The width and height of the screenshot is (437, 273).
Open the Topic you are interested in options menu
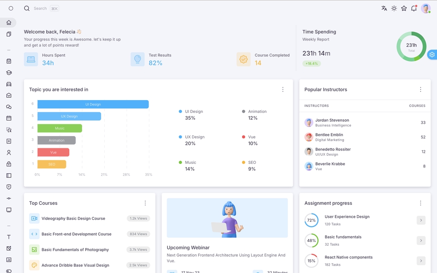pos(283,90)
